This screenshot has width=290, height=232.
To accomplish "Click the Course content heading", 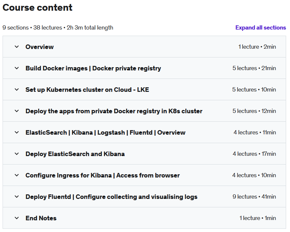I will [37, 7].
